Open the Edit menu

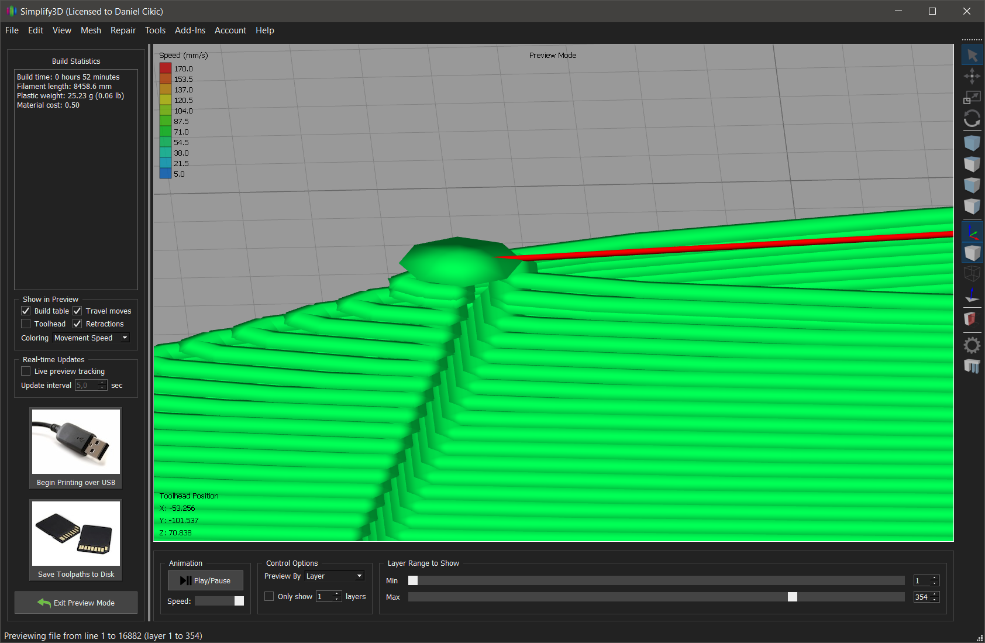pyautogui.click(x=36, y=30)
